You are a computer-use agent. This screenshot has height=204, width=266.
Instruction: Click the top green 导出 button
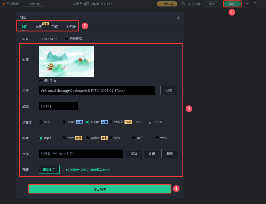tap(232, 4)
